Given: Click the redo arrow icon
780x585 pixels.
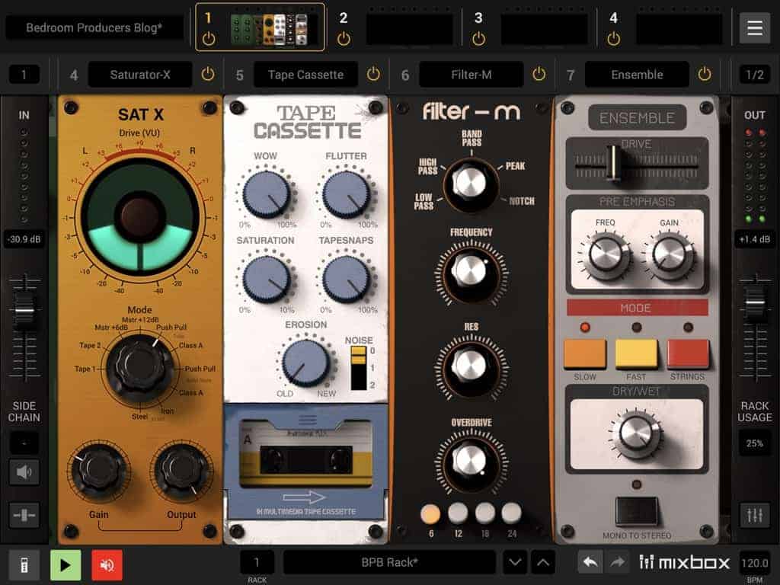Looking at the screenshot, I should pos(617,563).
